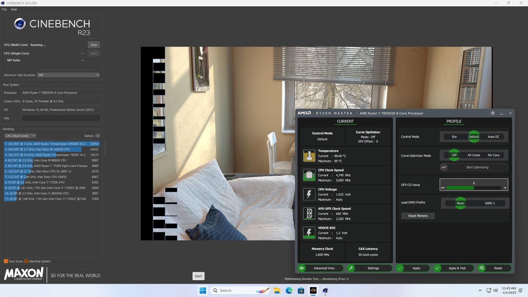Screen dimensions: 528x297
Task: Click the Start Optimizing graph icon
Action: point(444,167)
